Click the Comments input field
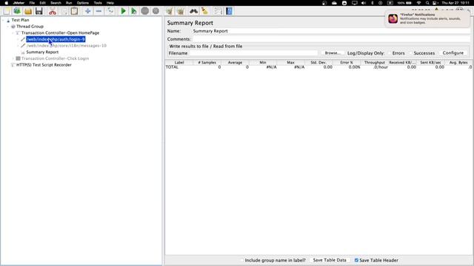Viewport: 474px width, 266px height. click(331, 39)
